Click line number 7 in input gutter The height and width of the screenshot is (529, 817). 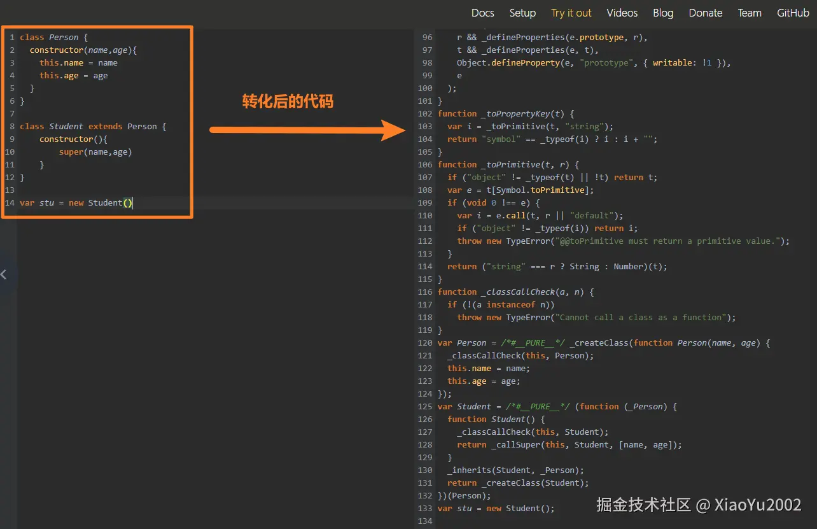(x=11, y=113)
